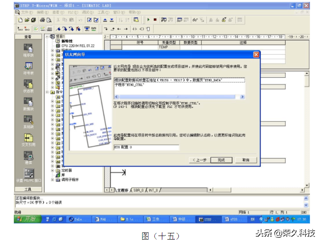Click the 取消 cancel button in wizard
The width and height of the screenshot is (322, 244).
pyautogui.click(x=246, y=160)
